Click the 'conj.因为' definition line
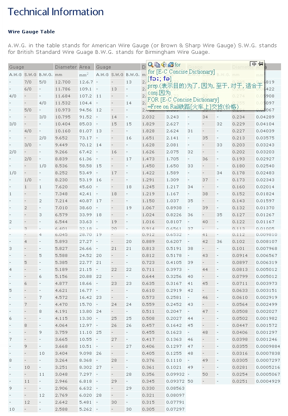 pos(159,93)
